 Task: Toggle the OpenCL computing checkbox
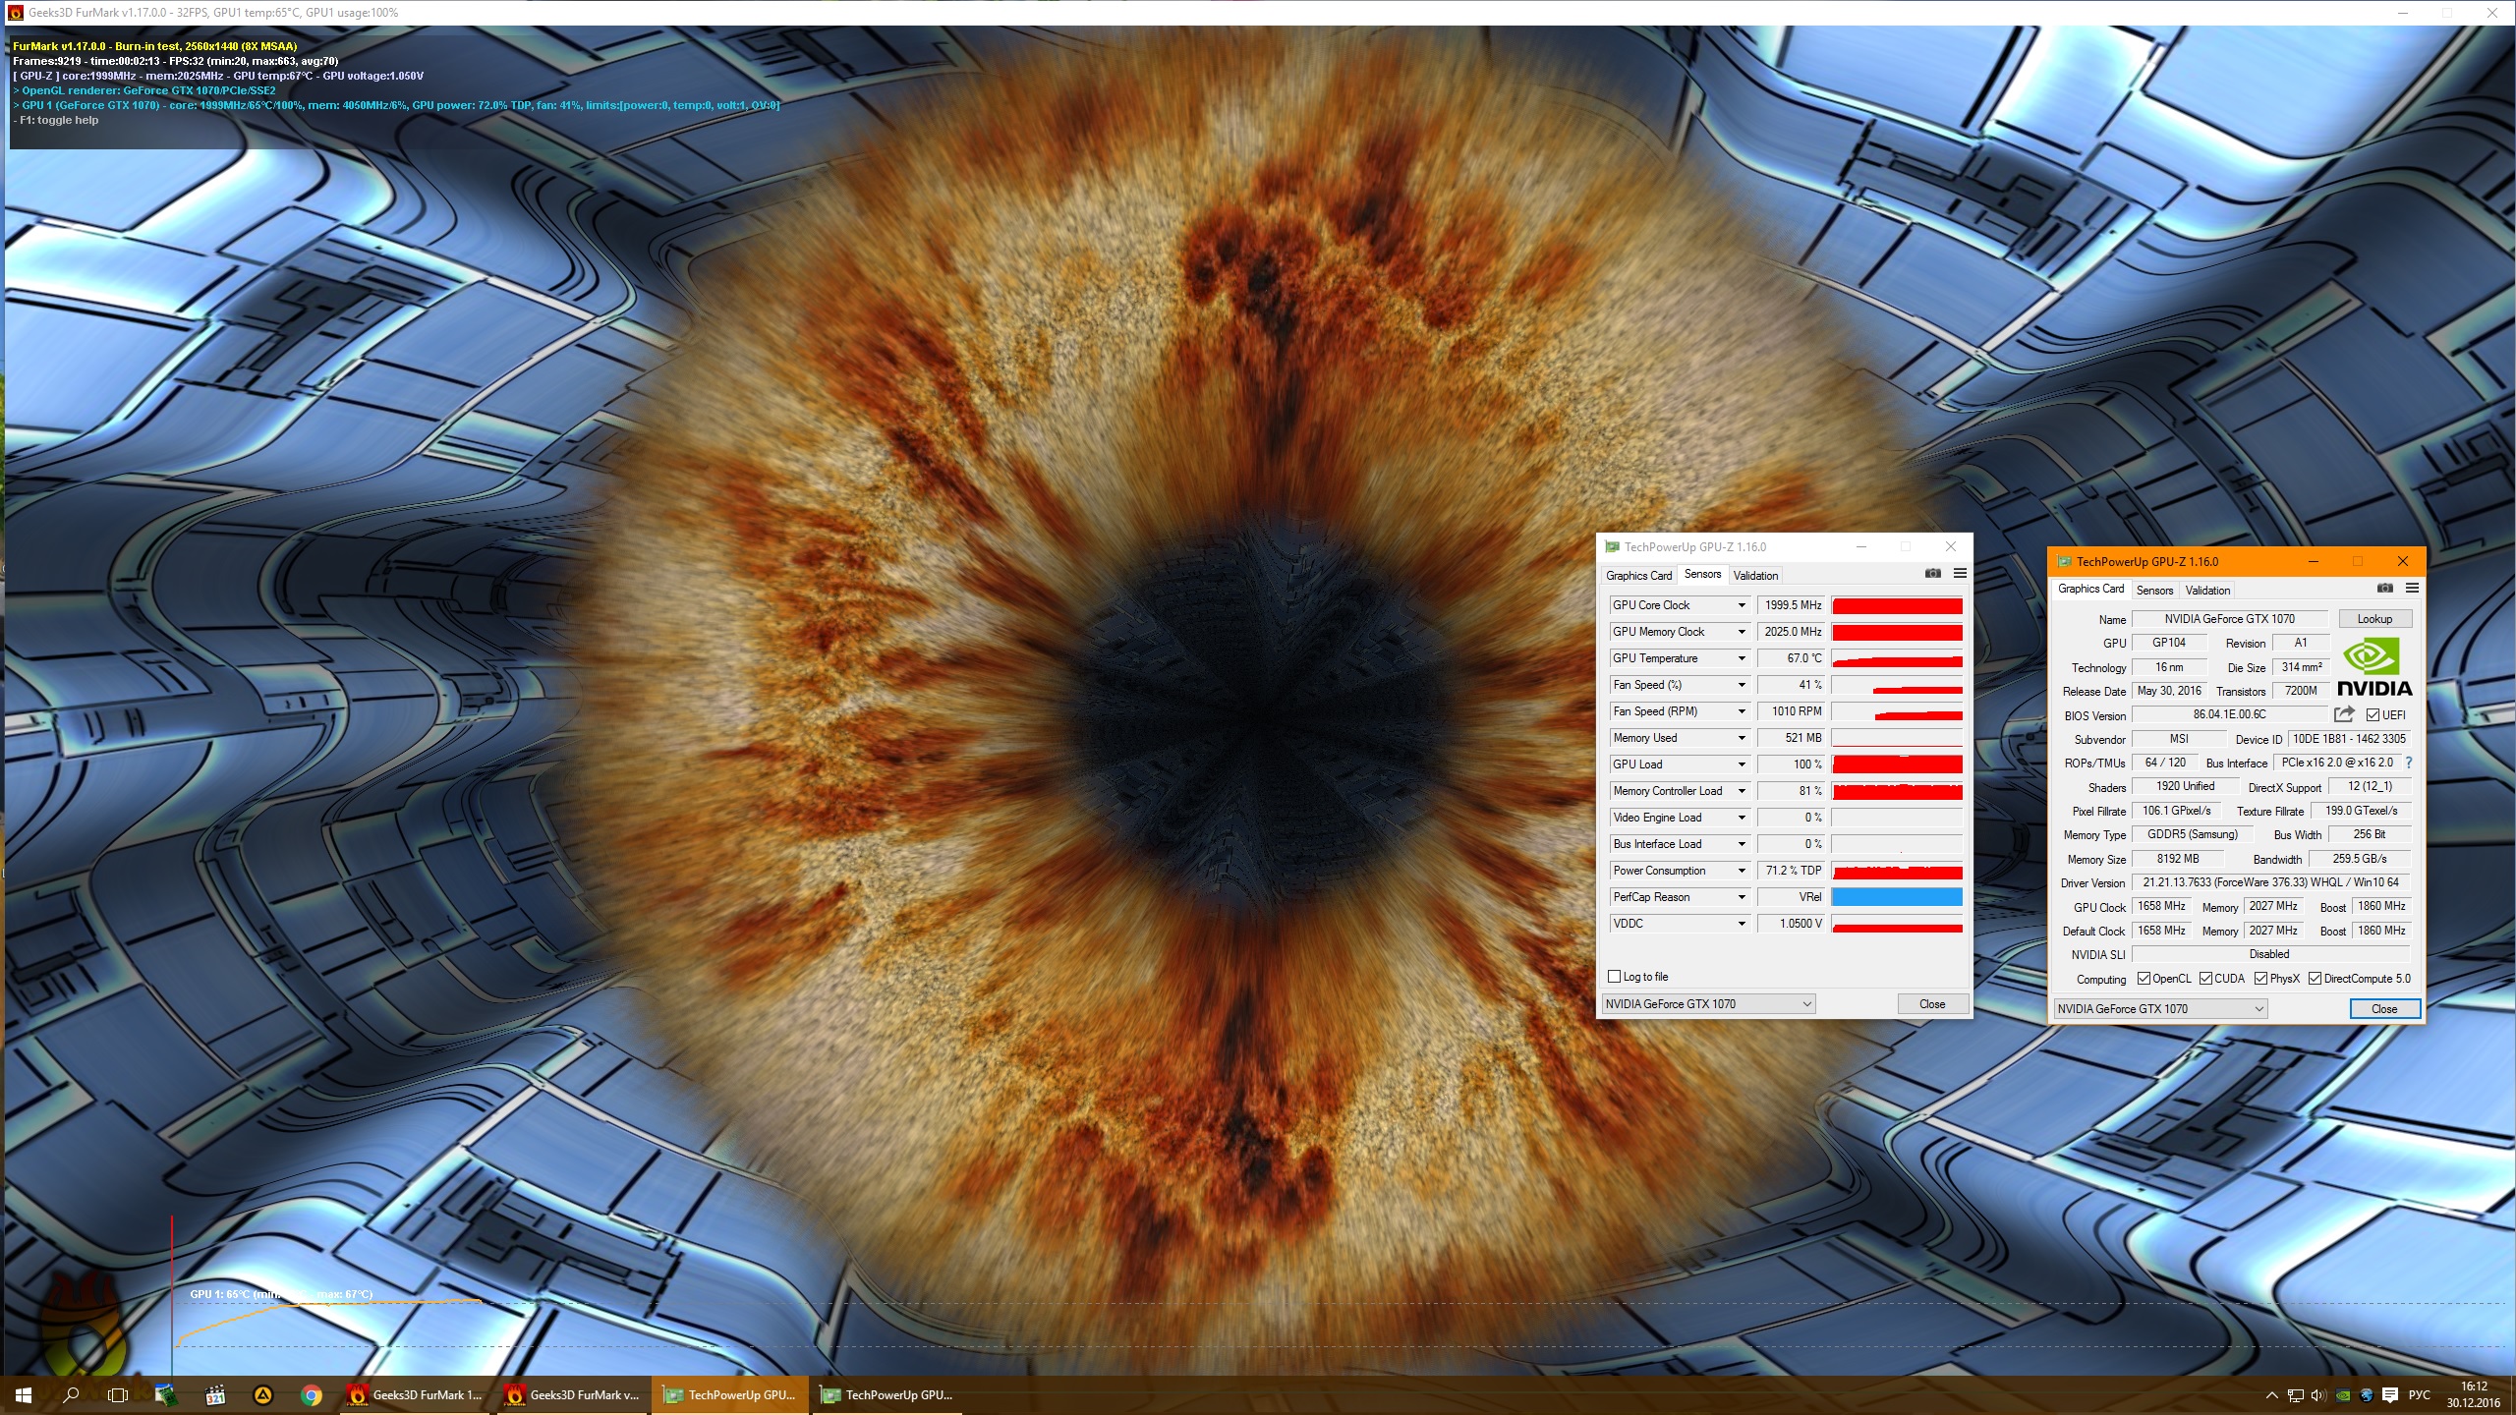(x=2144, y=979)
